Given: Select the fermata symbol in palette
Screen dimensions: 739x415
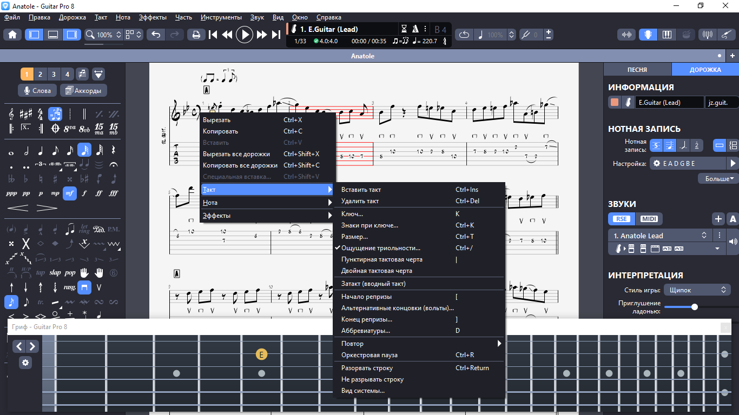Looking at the screenshot, I should click(x=114, y=164).
